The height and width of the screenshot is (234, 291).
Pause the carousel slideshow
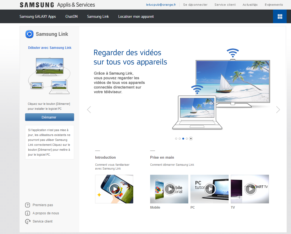pos(191,139)
